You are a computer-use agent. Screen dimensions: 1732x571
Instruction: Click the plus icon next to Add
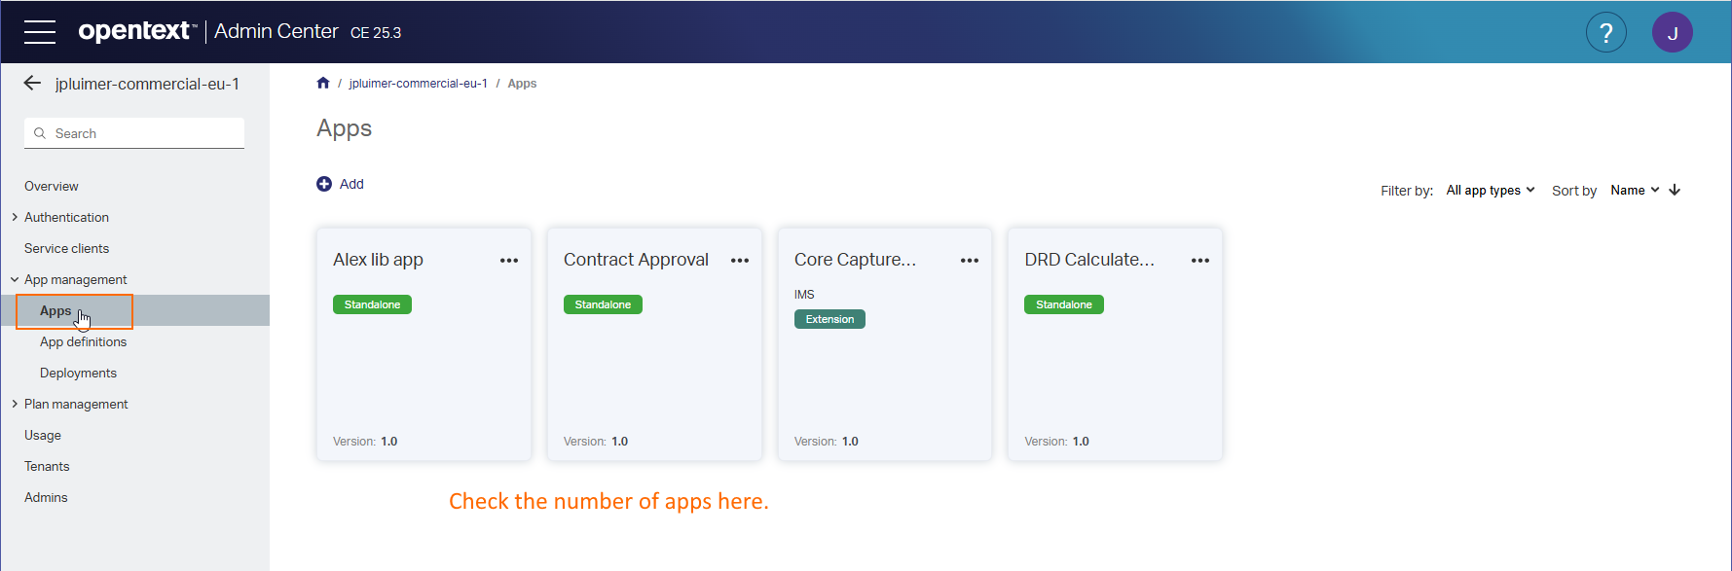click(x=324, y=184)
